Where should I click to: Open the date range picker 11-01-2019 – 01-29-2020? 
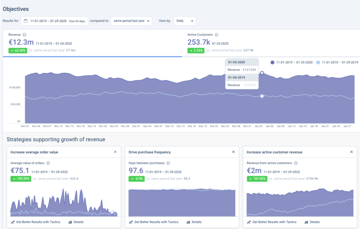tap(54, 21)
